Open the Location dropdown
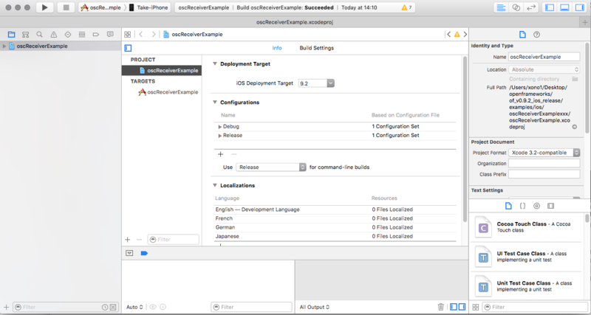 pos(544,69)
